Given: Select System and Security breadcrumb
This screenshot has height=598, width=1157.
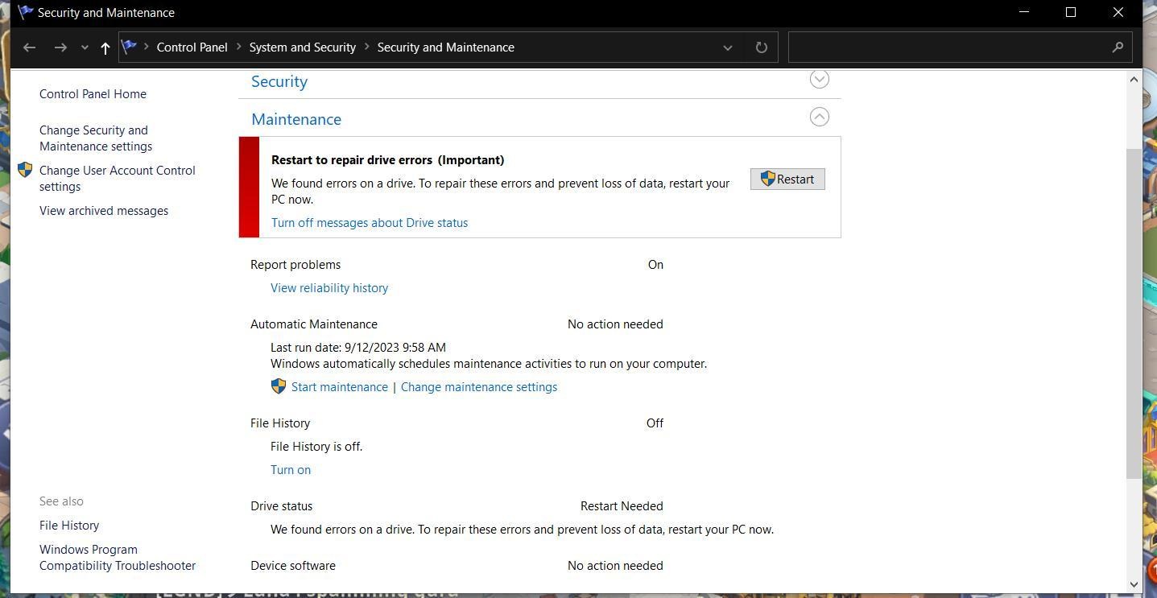Looking at the screenshot, I should [303, 47].
